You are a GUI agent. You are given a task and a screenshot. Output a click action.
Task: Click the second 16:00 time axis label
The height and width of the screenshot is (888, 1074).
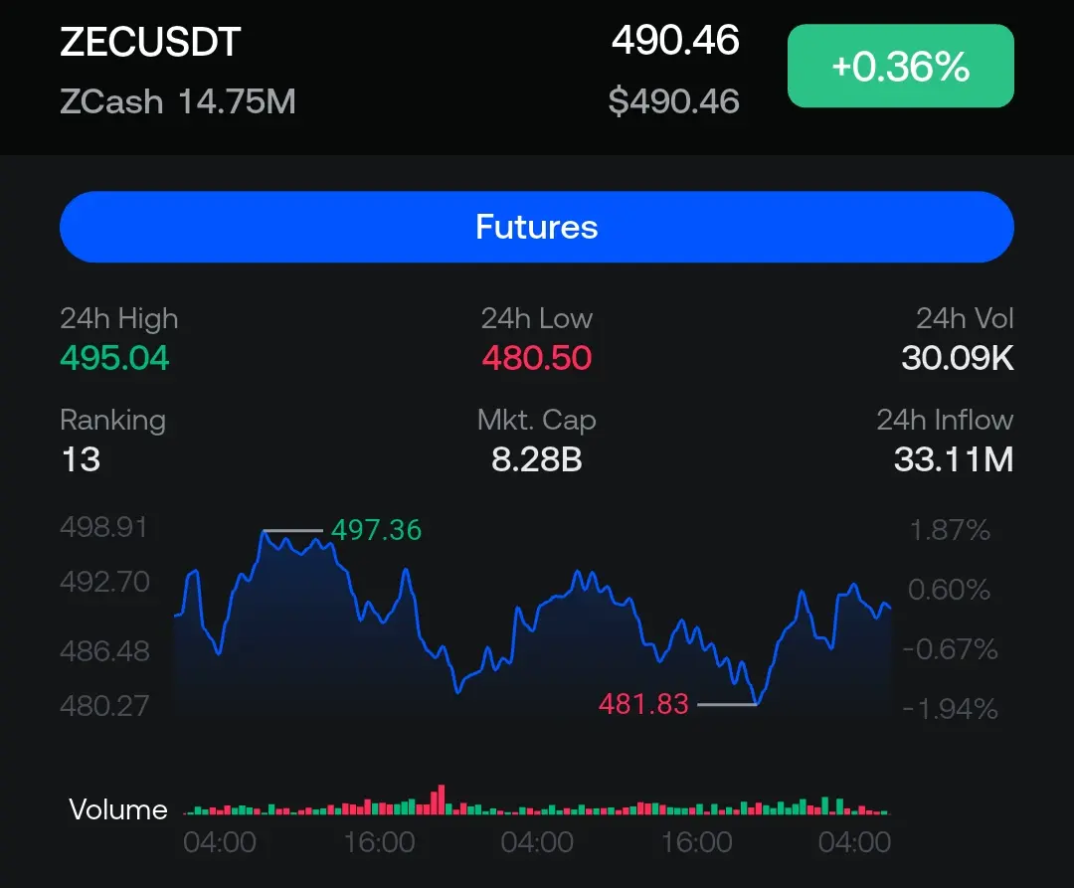tap(696, 842)
